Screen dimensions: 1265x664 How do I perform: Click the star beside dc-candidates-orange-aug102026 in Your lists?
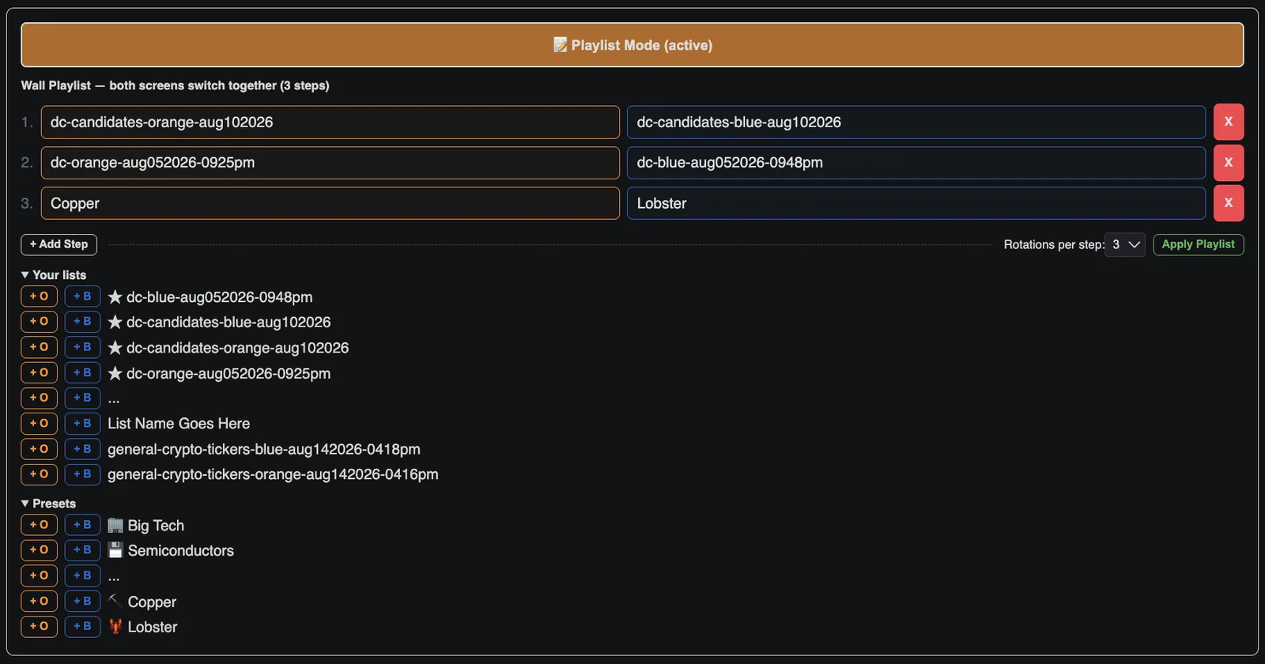pyautogui.click(x=115, y=348)
